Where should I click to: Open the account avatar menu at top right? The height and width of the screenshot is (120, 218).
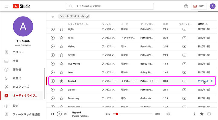213,6
